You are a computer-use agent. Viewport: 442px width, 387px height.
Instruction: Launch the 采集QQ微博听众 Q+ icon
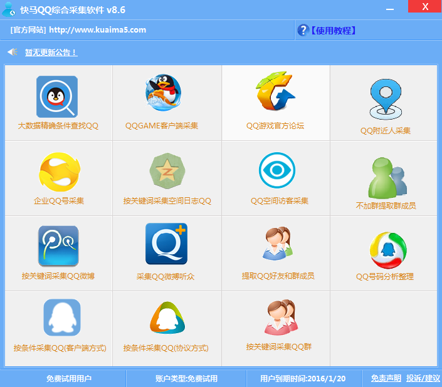(166, 244)
